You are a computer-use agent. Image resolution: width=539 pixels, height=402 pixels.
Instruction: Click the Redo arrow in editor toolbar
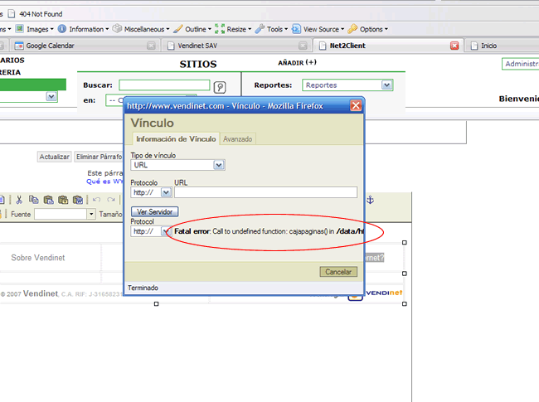(110, 199)
